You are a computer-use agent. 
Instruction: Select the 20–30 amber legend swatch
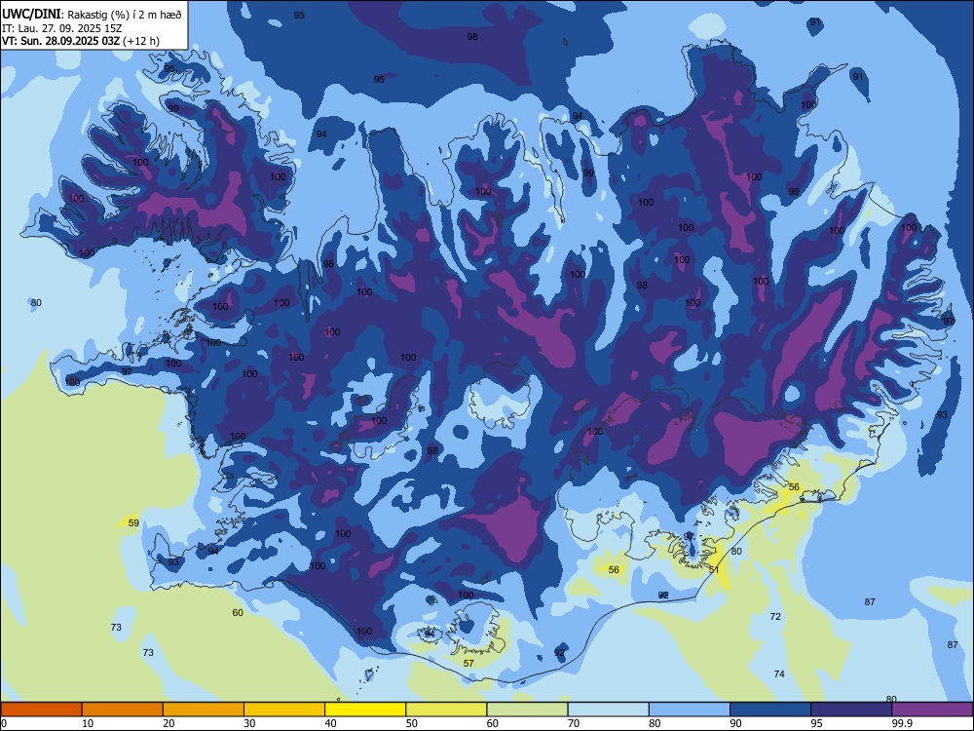click(204, 710)
